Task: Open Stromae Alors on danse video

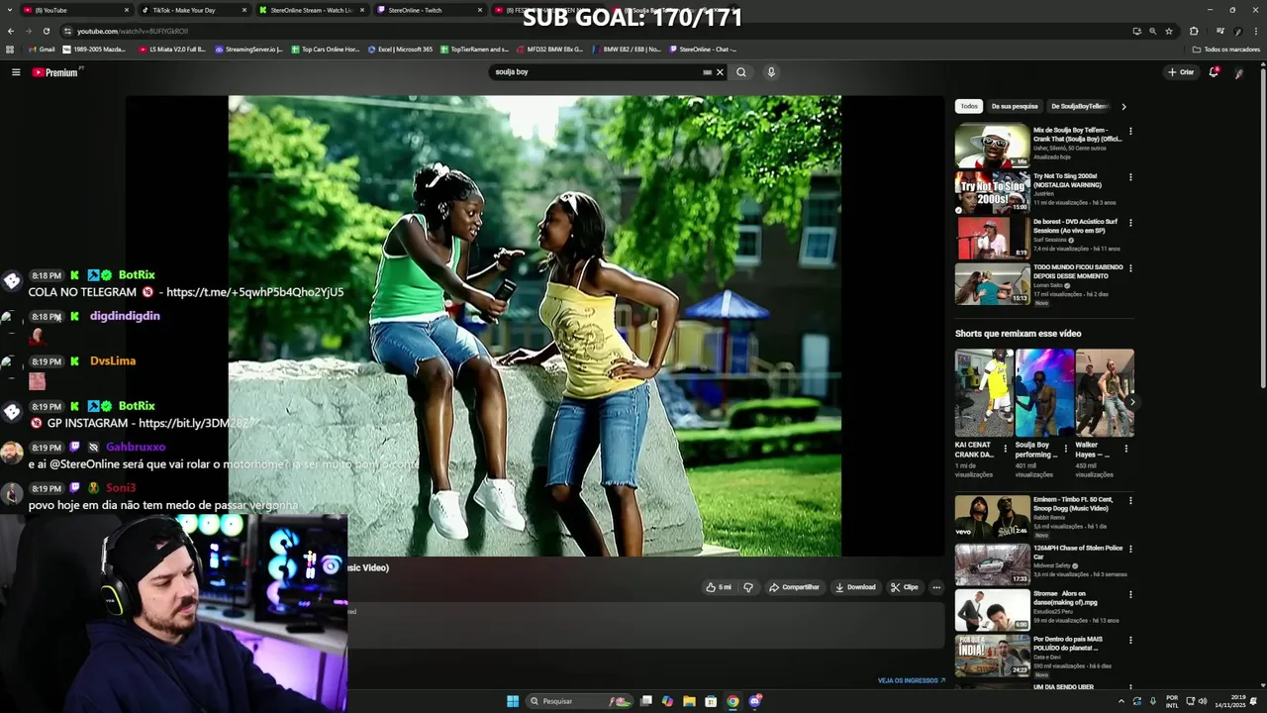Action: click(x=992, y=609)
